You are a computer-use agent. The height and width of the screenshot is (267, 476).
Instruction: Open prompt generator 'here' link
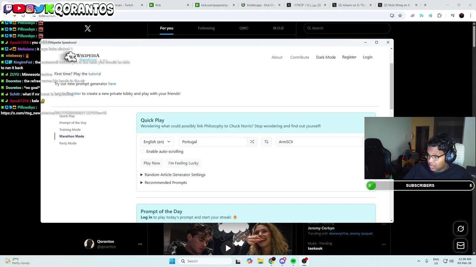point(112,84)
